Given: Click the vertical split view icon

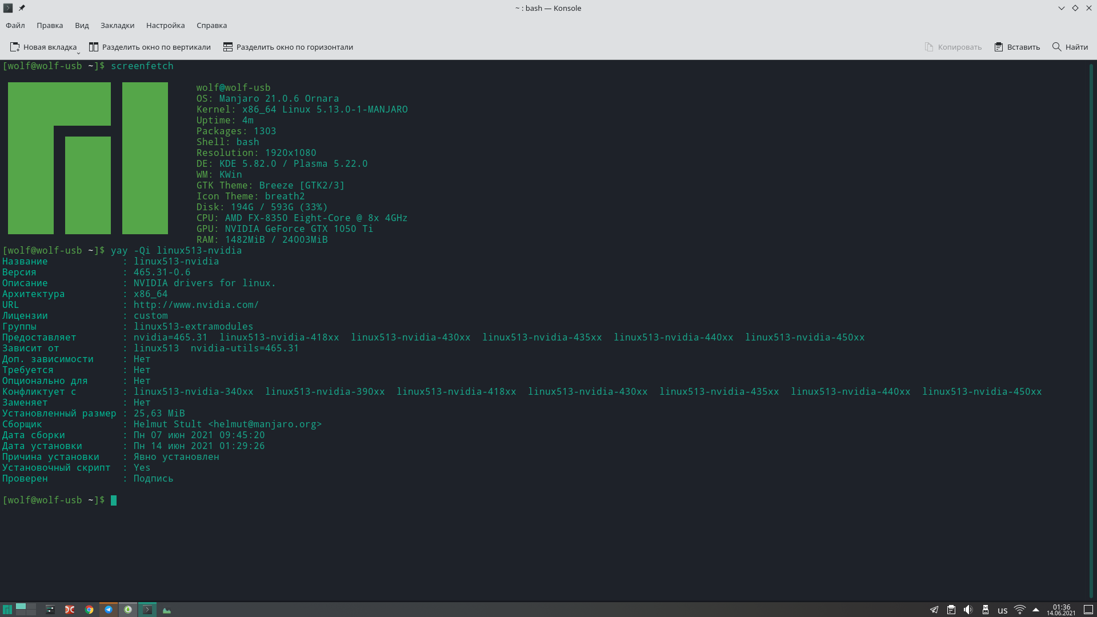Looking at the screenshot, I should pos(94,47).
